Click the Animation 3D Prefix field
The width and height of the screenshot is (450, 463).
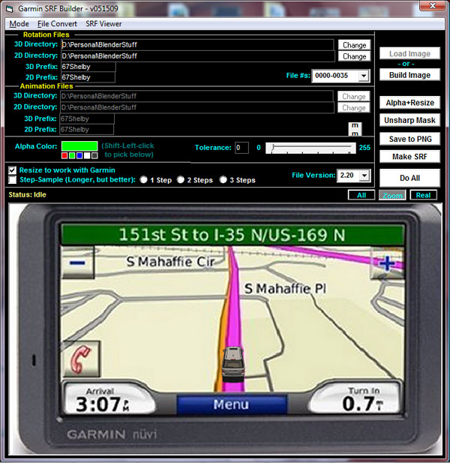[87, 119]
